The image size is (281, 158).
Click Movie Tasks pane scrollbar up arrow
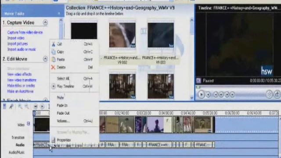click(61, 20)
